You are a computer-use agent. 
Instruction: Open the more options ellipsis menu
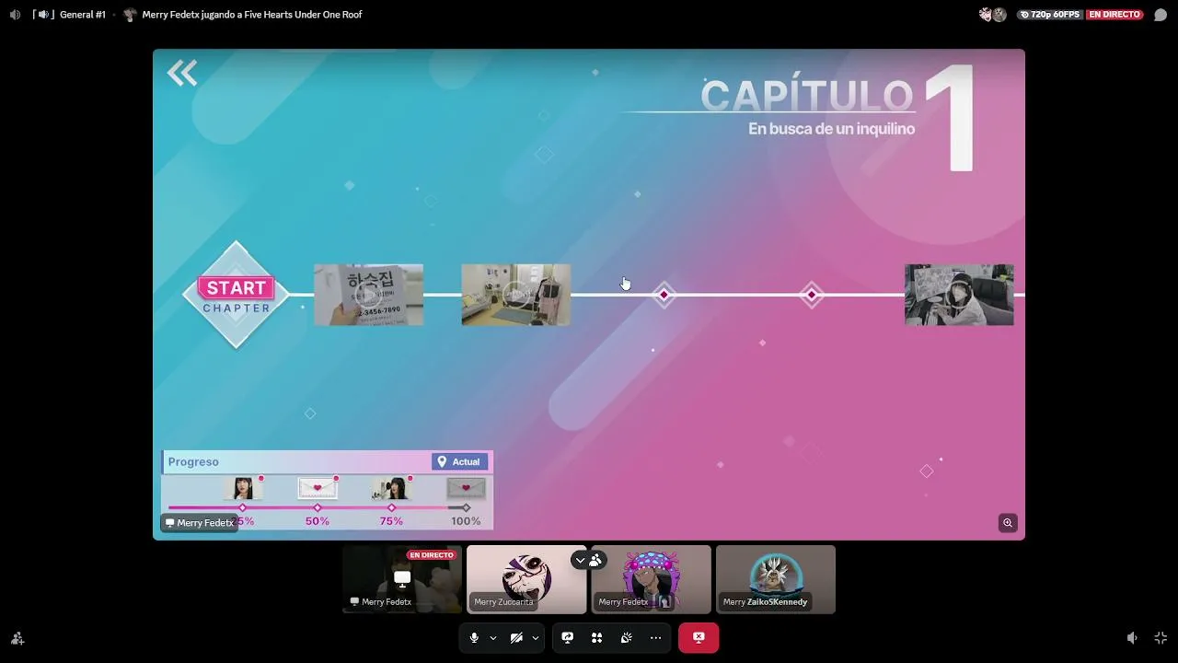(656, 637)
